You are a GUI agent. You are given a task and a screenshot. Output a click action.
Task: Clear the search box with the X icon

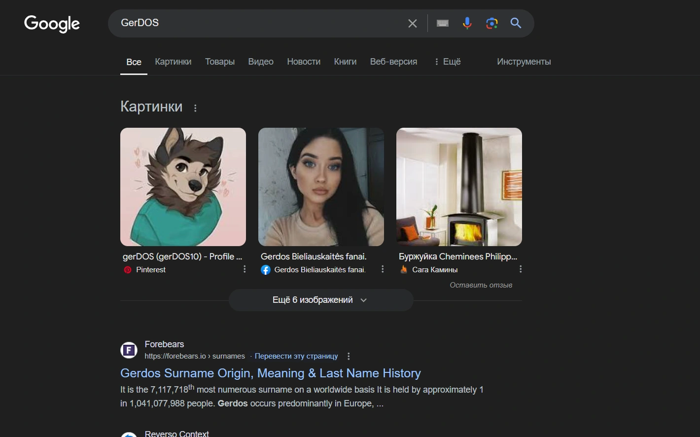pos(413,23)
